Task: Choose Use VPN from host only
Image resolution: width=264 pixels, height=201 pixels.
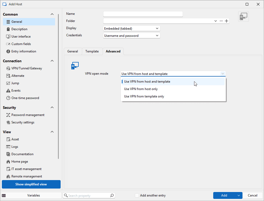Action: 141,89
